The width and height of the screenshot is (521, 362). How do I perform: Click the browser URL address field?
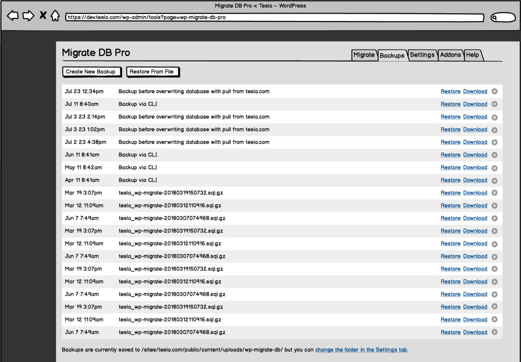point(275,18)
